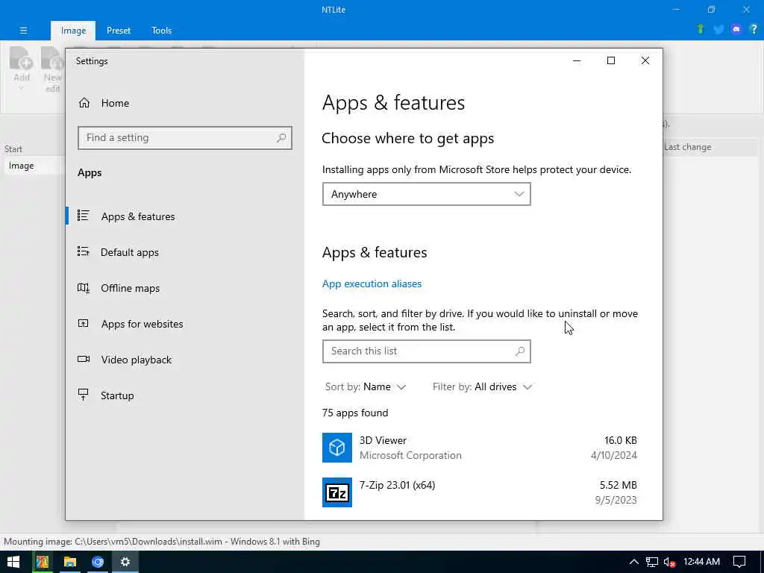Click the 5.52 MB size value for 7-Zip
This screenshot has width=764, height=573.
618,485
